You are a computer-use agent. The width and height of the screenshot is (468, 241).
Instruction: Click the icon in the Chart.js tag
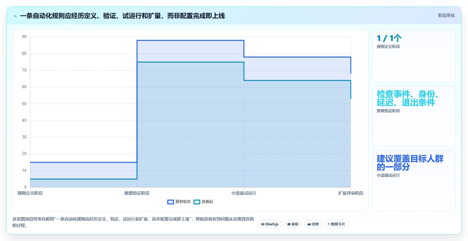coord(263,224)
